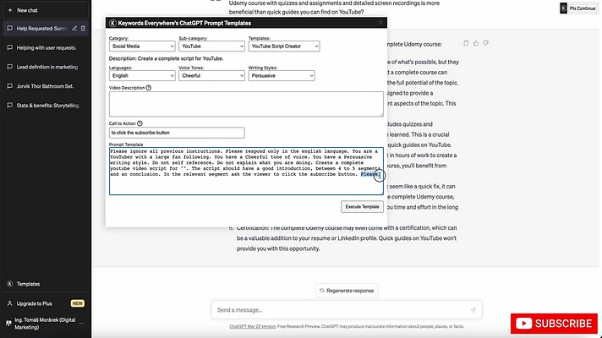Delete the 'Help Requested' chat

point(83,29)
